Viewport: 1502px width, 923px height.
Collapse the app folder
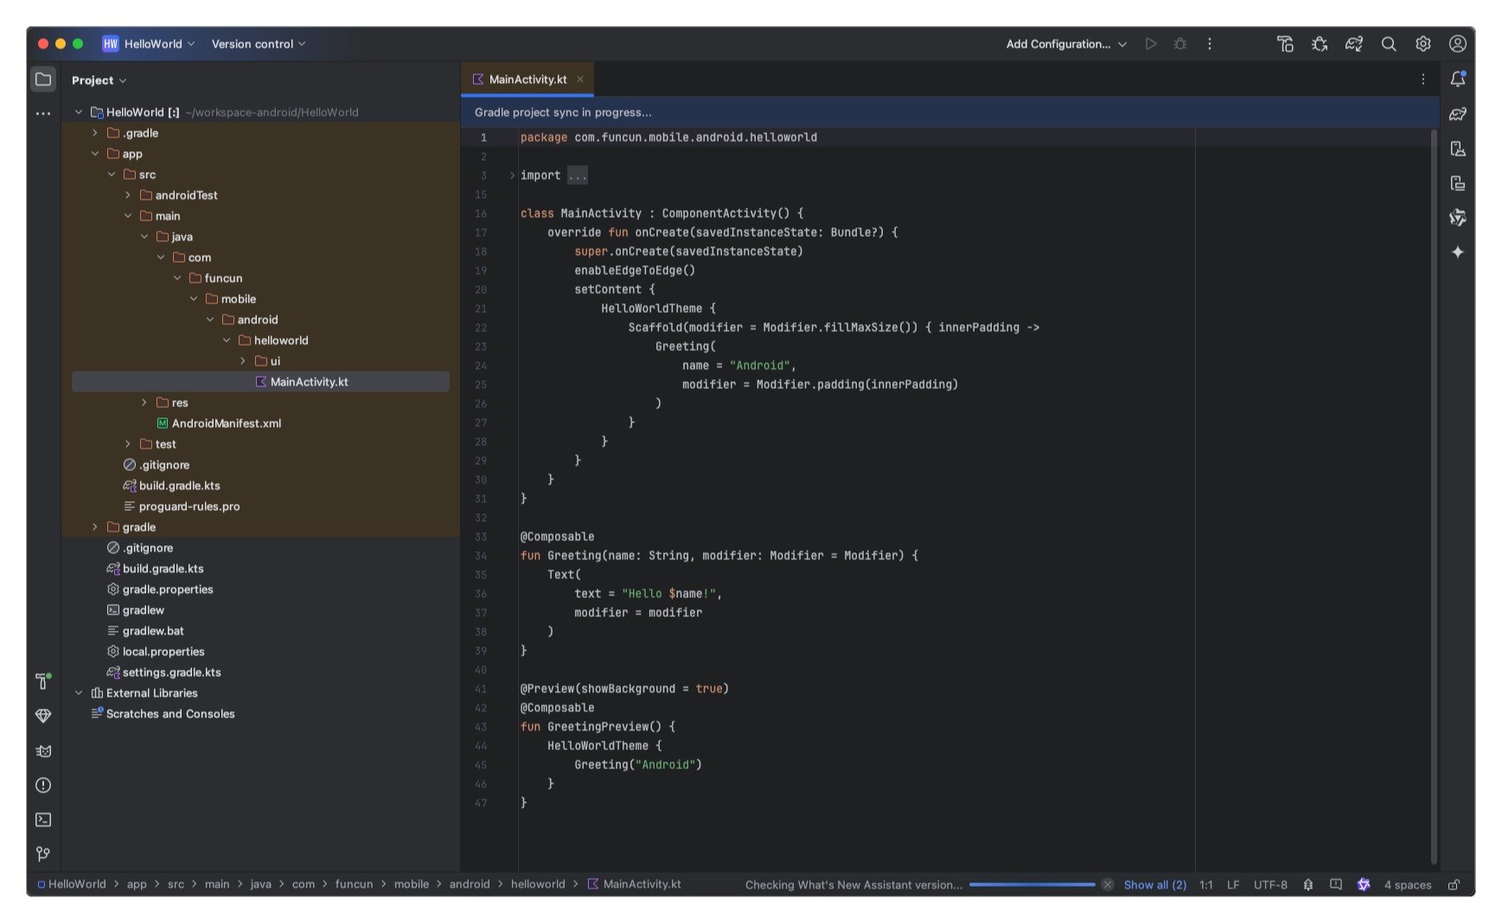(95, 154)
